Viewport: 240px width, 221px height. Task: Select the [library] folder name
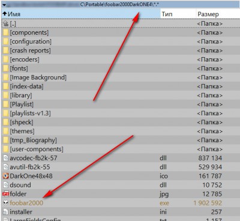(x=21, y=95)
